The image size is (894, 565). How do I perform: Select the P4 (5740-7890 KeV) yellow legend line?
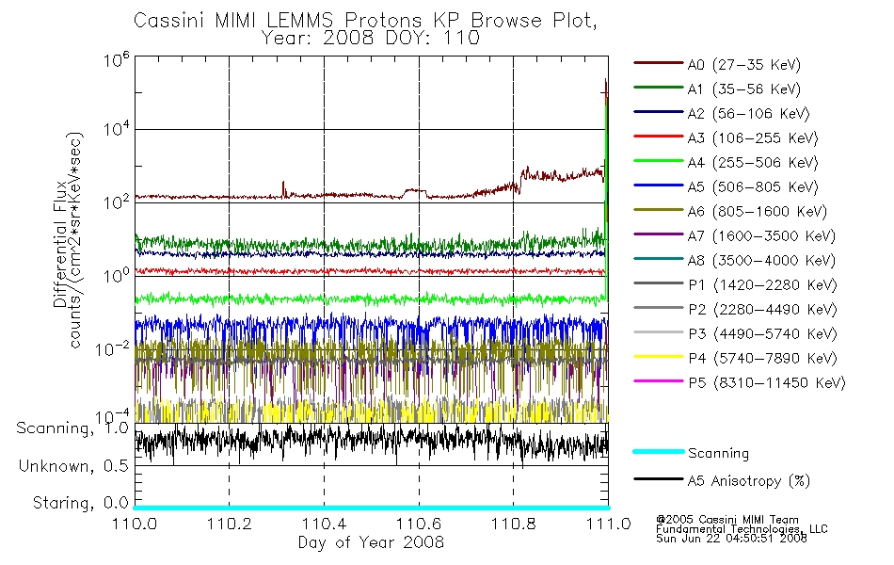pos(659,357)
